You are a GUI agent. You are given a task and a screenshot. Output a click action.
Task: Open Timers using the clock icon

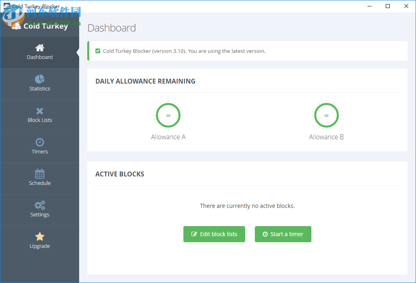[40, 142]
